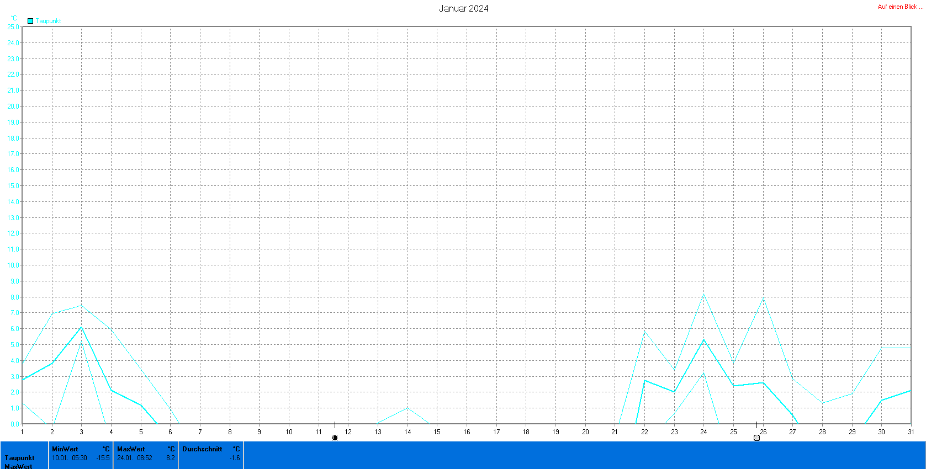Image resolution: width=926 pixels, height=469 pixels.
Task: Click the 5.0 y-axis label
Action: pyautogui.click(x=14, y=344)
